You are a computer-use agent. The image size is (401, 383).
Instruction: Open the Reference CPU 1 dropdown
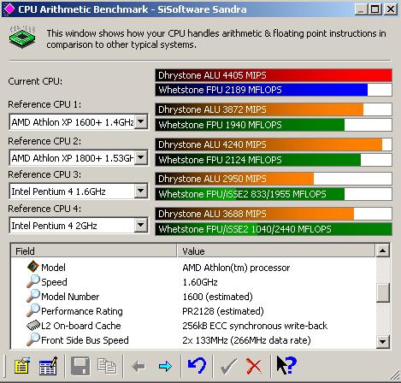tap(141, 122)
